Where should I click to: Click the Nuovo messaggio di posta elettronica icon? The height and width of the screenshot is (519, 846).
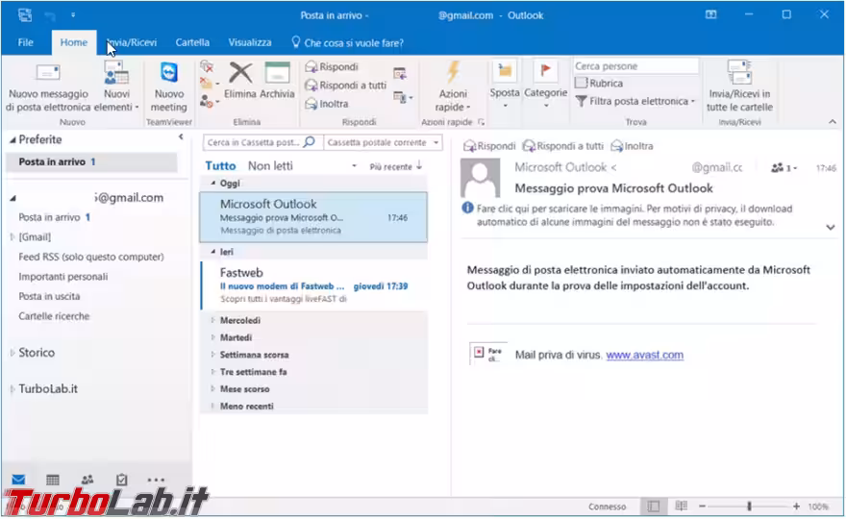(47, 75)
